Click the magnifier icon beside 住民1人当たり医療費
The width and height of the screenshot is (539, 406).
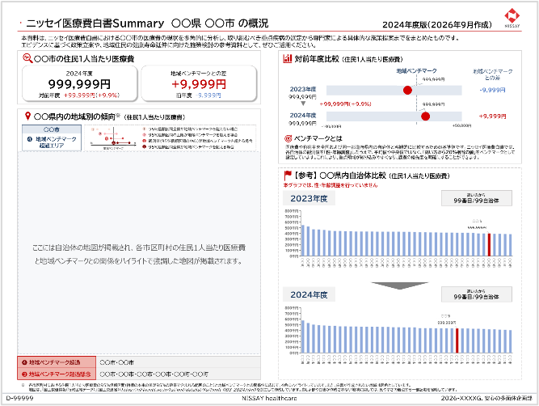(x=27, y=58)
